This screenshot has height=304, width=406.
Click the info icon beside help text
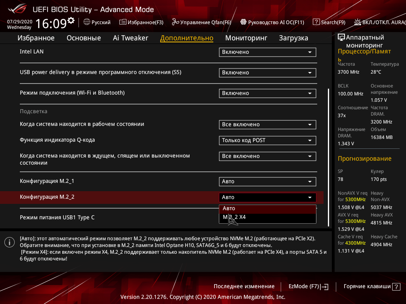[10, 243]
